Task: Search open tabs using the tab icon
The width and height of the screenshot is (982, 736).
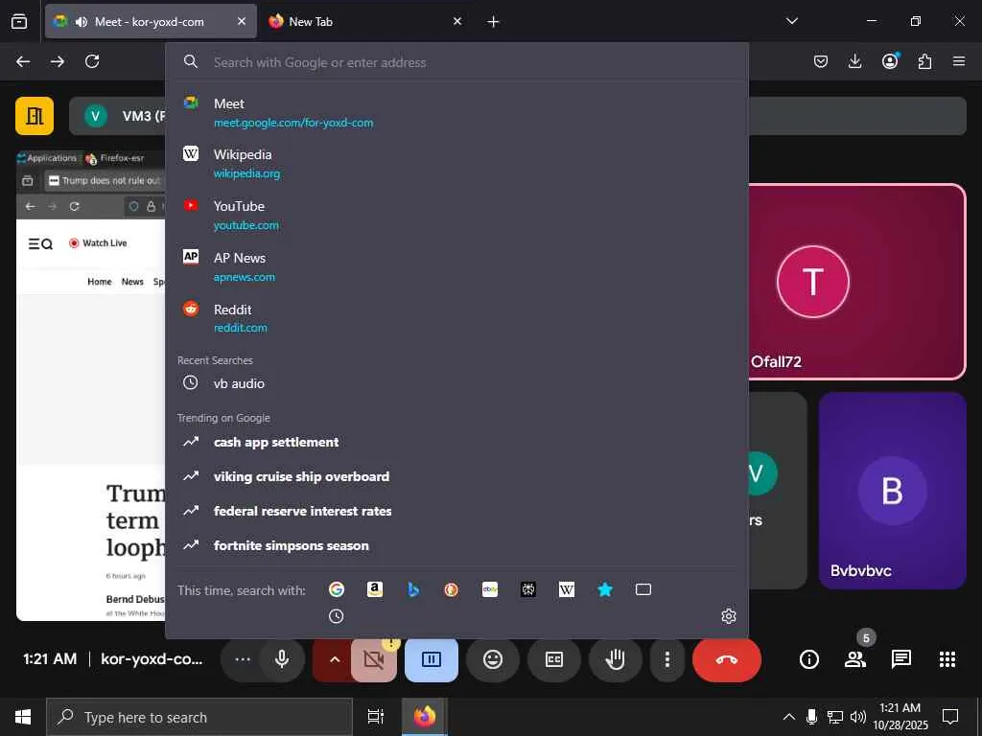Action: [x=643, y=589]
